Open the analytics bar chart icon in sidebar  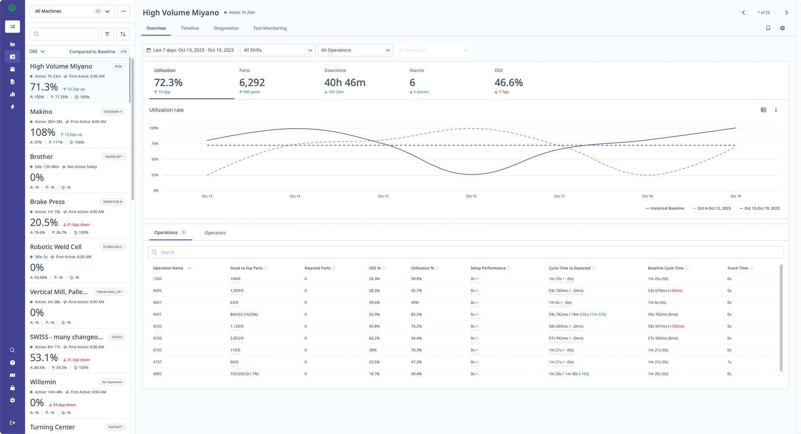click(x=13, y=94)
